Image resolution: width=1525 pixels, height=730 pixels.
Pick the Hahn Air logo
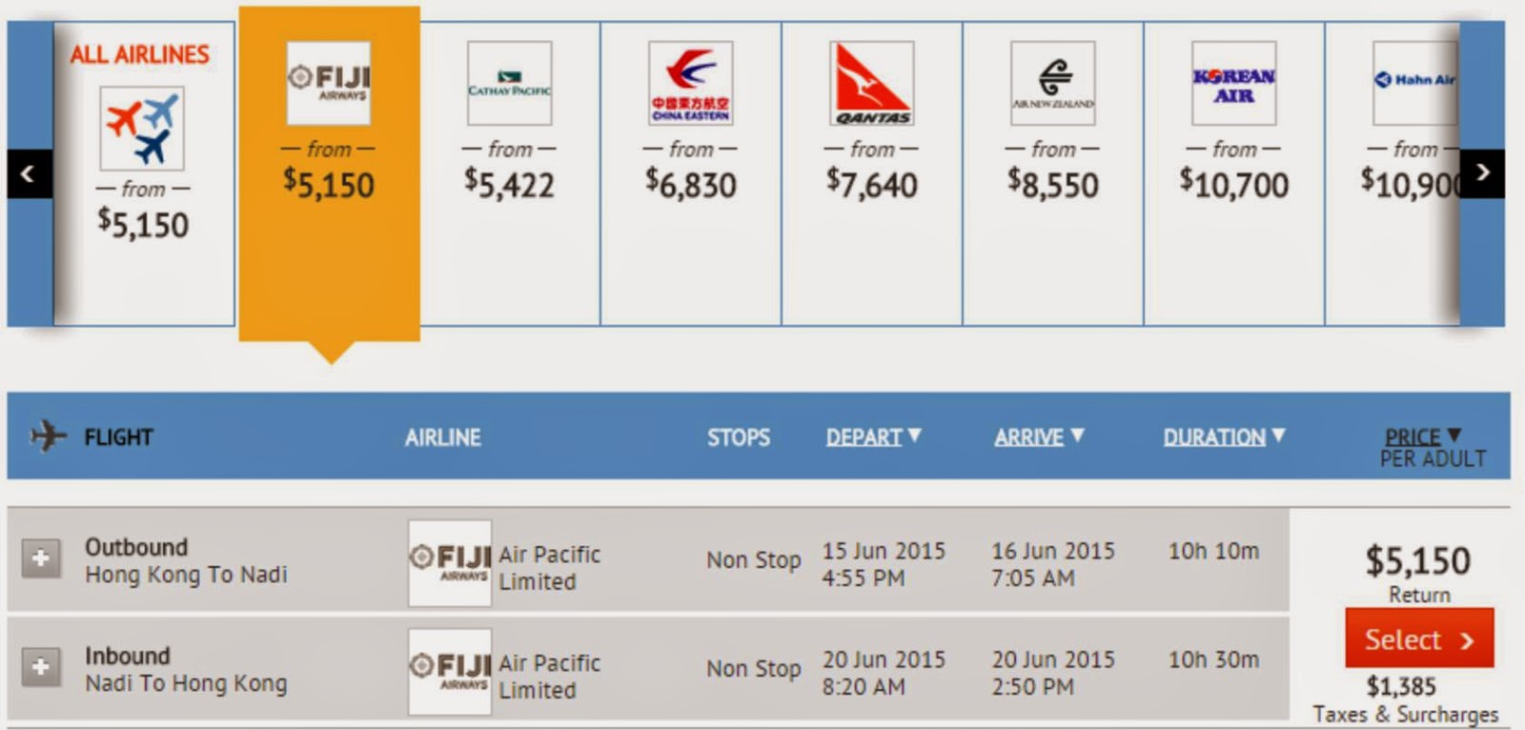click(1414, 83)
